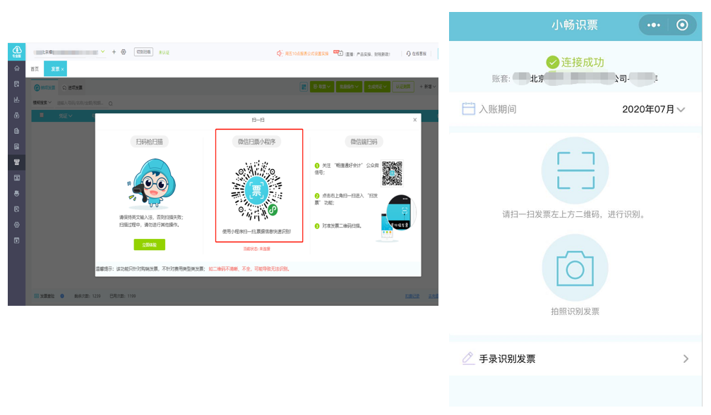
Task: Expand the 新增 dropdown at top right
Action: pos(428,87)
